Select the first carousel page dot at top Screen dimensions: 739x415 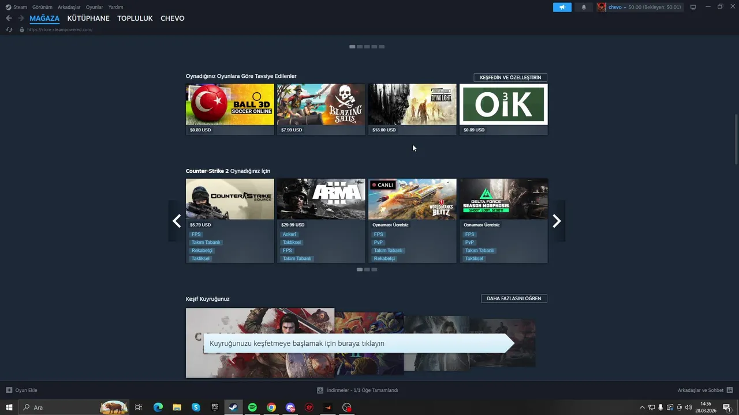352,47
